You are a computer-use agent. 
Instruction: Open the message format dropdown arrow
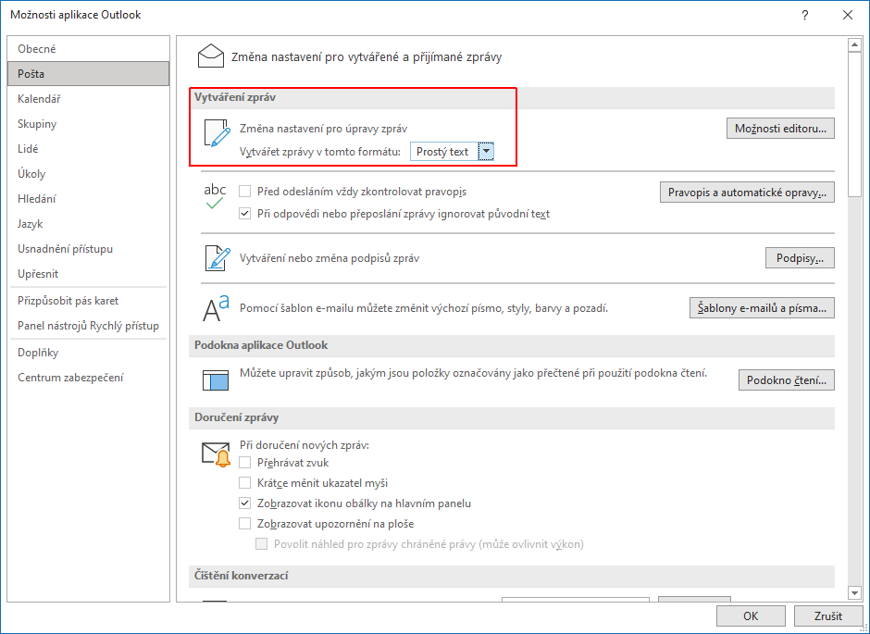coord(486,152)
